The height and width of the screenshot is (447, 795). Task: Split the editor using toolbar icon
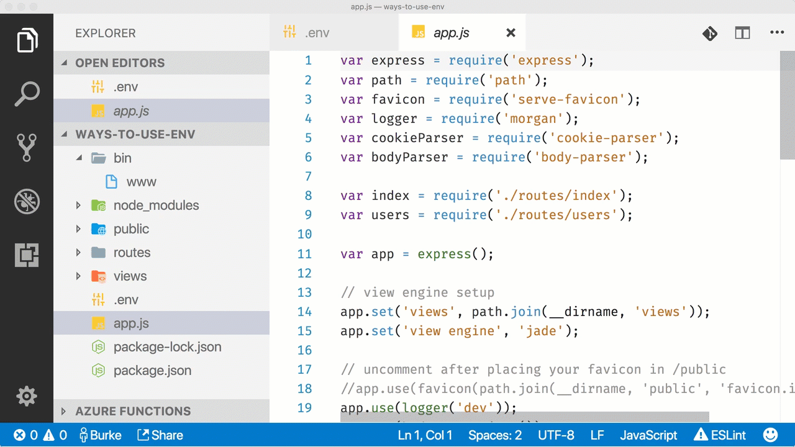coord(742,34)
